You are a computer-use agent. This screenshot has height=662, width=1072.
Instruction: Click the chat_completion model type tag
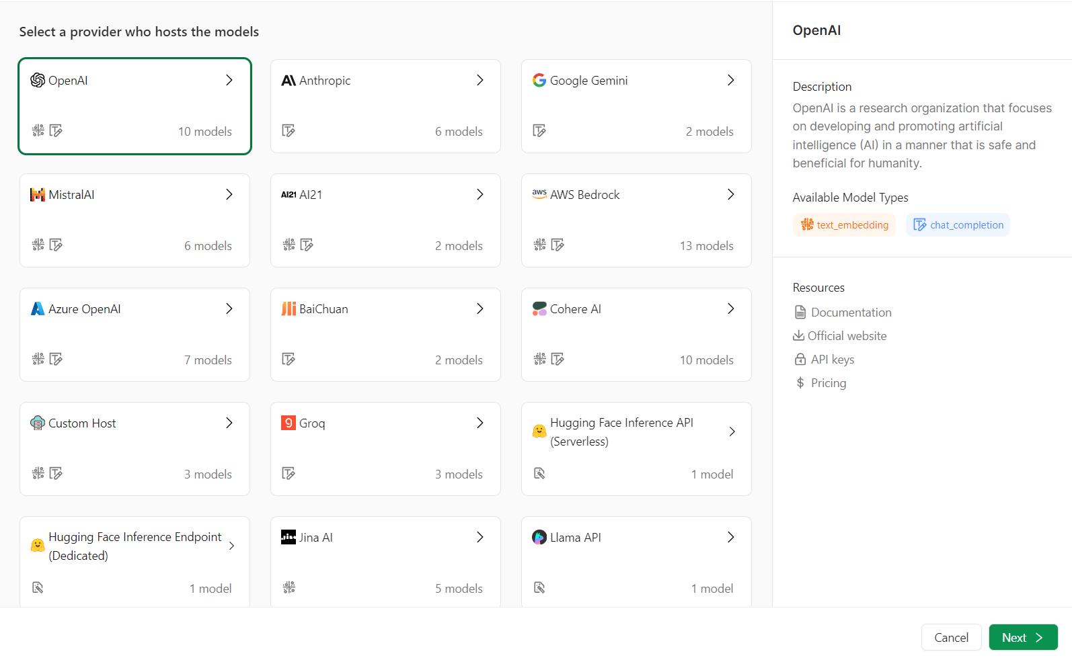tap(958, 224)
